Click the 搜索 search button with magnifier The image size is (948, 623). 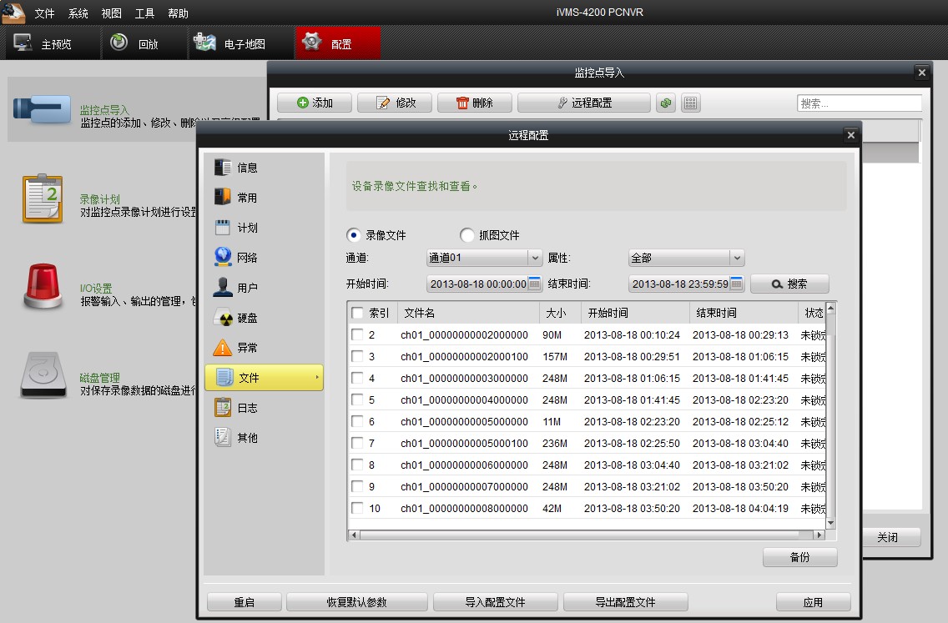(789, 284)
